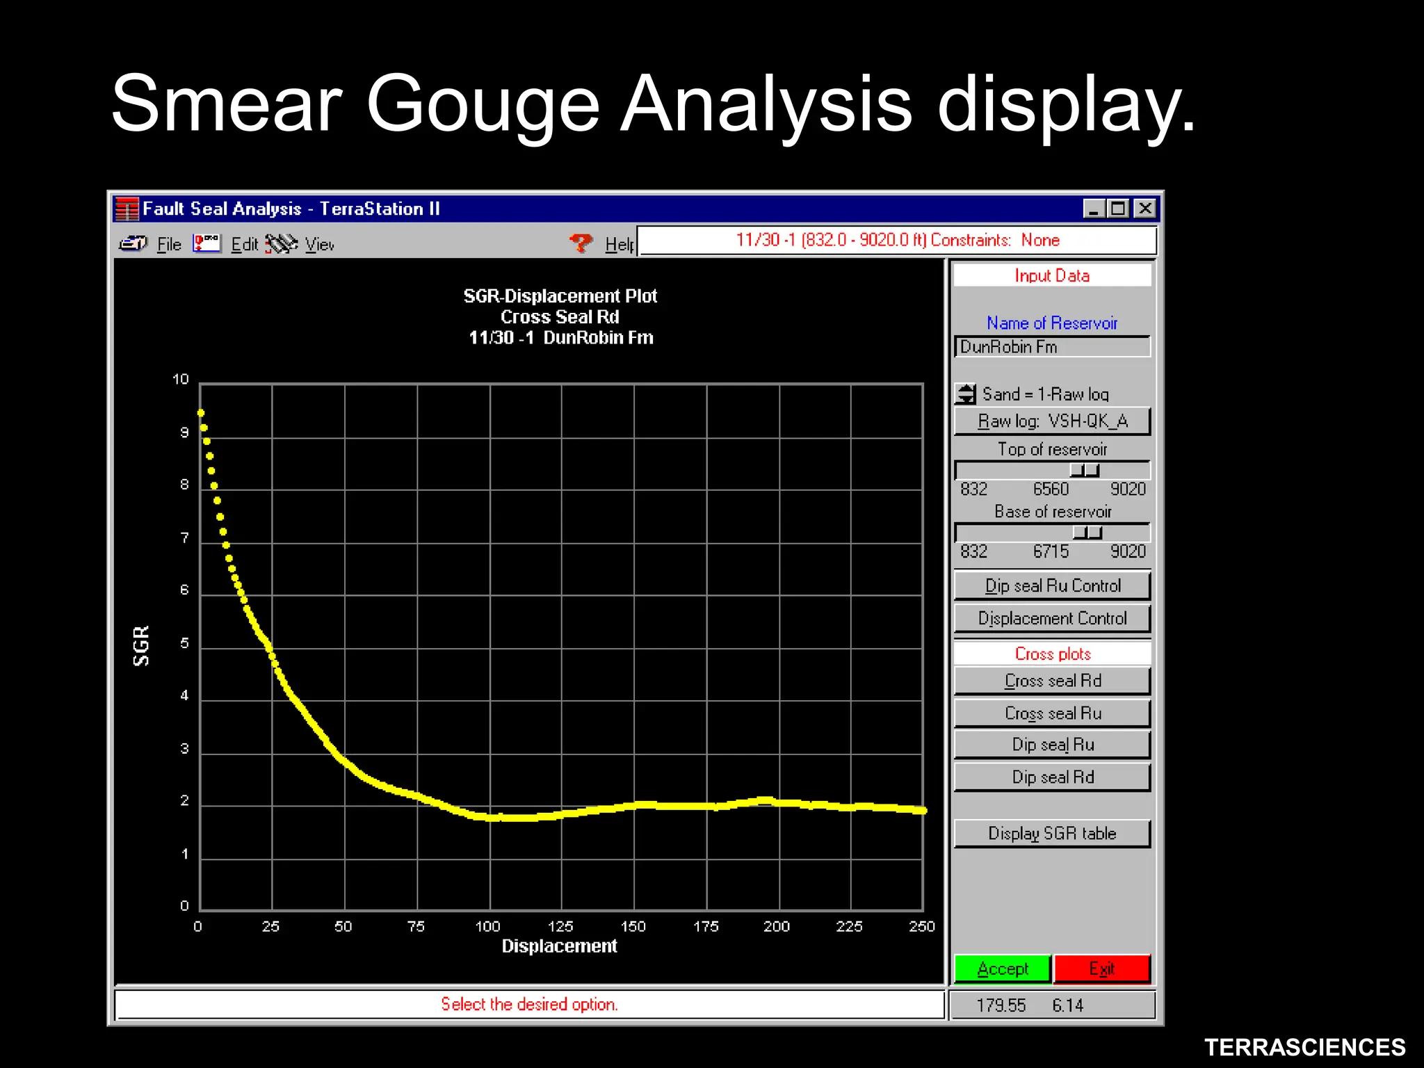Click the Name of Reservoir input field
Viewport: 1424px width, 1068px height.
point(1053,347)
